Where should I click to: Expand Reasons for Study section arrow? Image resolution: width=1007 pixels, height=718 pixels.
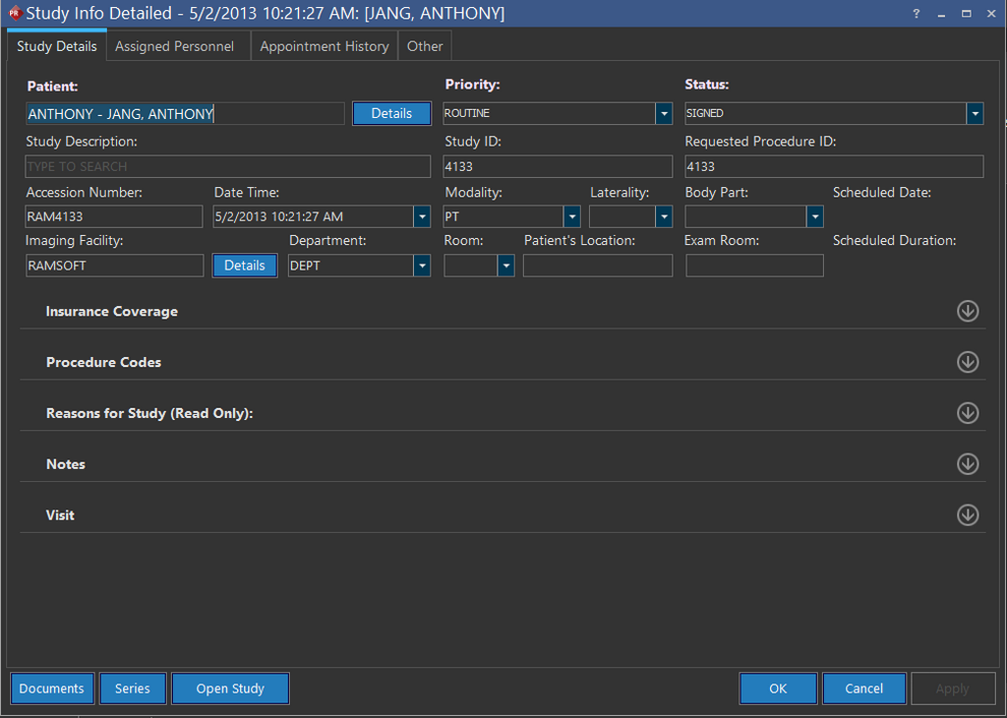pos(968,413)
